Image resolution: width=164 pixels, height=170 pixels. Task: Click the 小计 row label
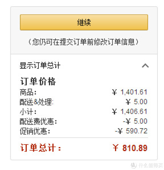click(28, 112)
